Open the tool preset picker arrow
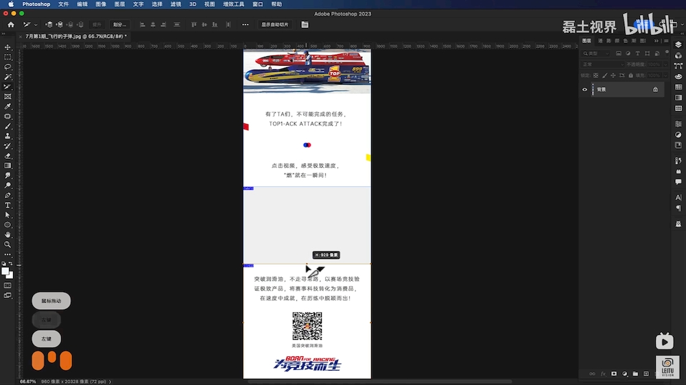The width and height of the screenshot is (686, 385). pyautogui.click(x=36, y=25)
